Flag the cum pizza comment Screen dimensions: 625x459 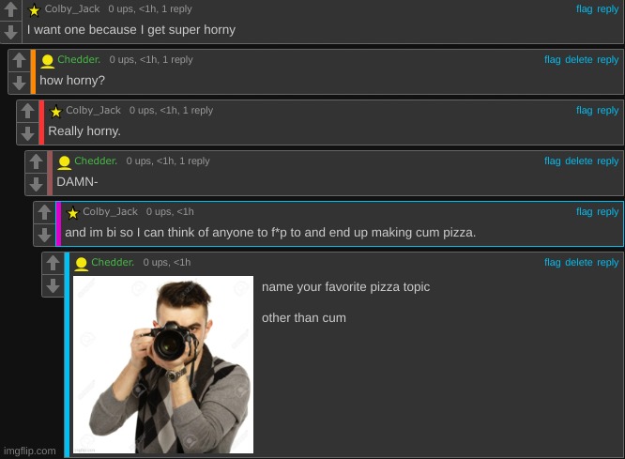(x=584, y=212)
